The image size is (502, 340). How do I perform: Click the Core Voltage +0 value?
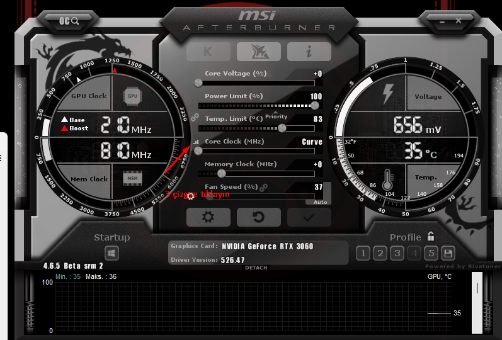pyautogui.click(x=318, y=74)
